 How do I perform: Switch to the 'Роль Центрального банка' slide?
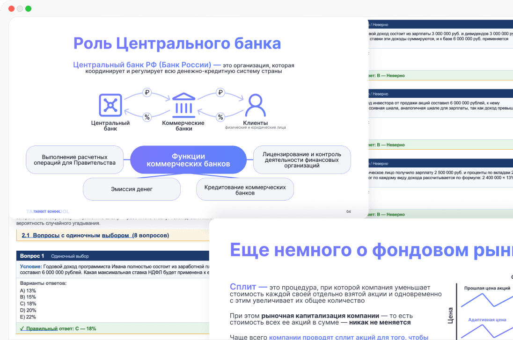[x=176, y=43]
